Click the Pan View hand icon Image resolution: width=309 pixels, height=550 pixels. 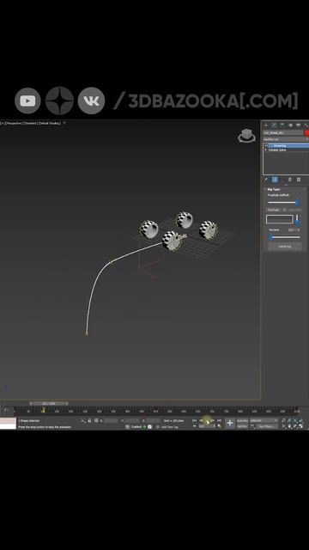290,426
